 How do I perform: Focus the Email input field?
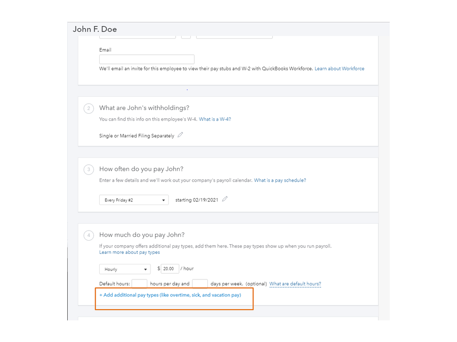click(146, 59)
